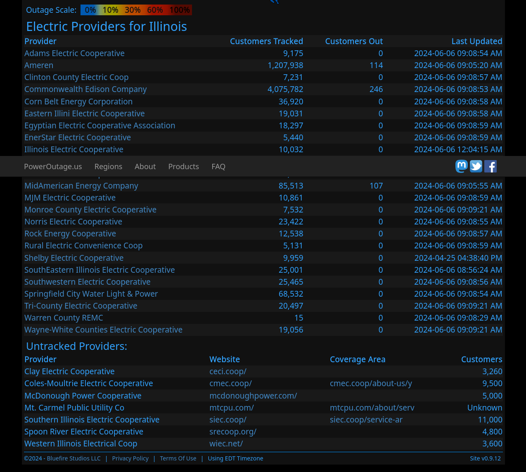Click Tri-County Electric Cooperative
Screen dimensions: 526x472
tap(81, 306)
